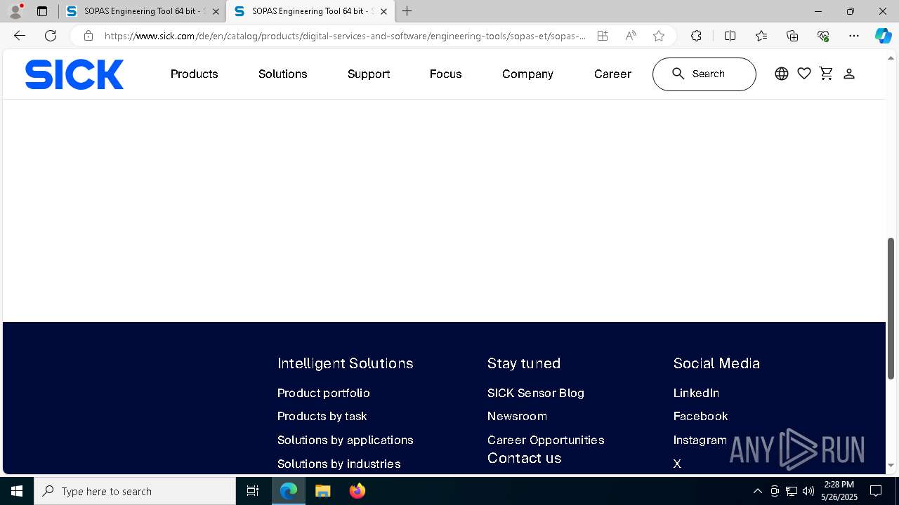Click the app available icon in address bar
The image size is (899, 505).
tap(603, 36)
